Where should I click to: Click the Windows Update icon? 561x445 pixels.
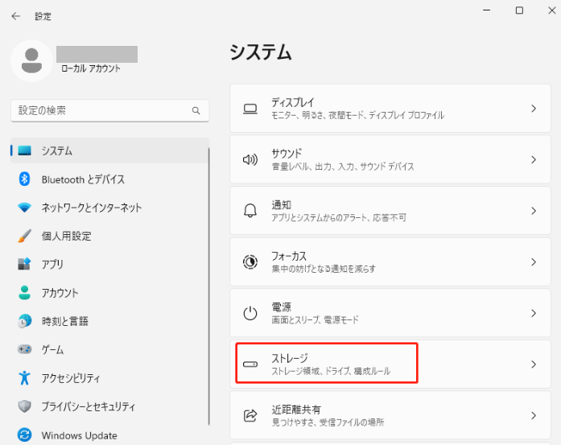(x=24, y=435)
